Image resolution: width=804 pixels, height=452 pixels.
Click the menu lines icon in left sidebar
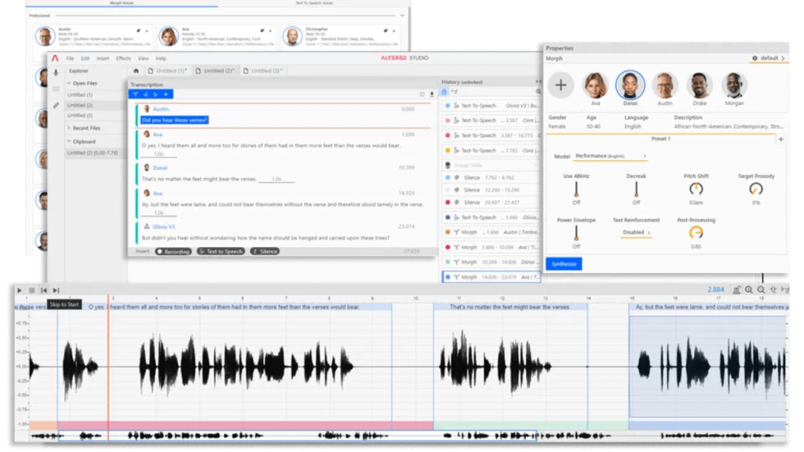pyautogui.click(x=56, y=89)
